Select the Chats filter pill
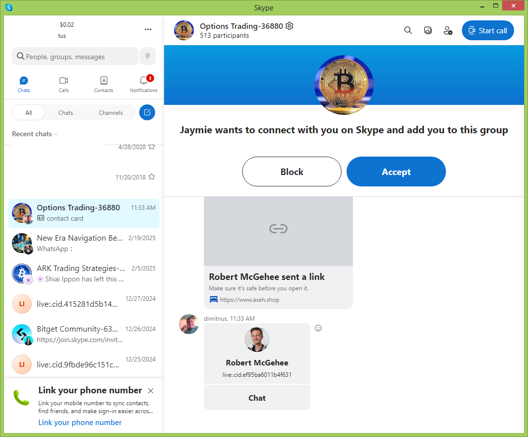 pyautogui.click(x=66, y=112)
